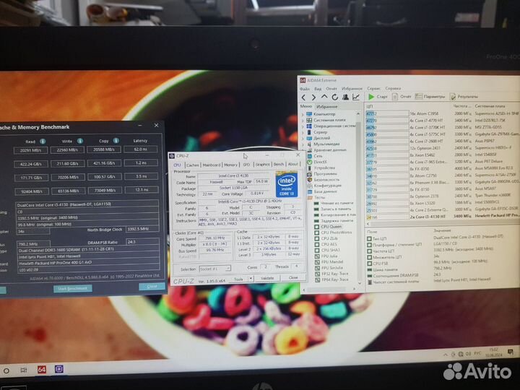520x390 pixels.
Task: Click the graph icon in AIDA64 toolbar
Action: pyautogui.click(x=356, y=97)
